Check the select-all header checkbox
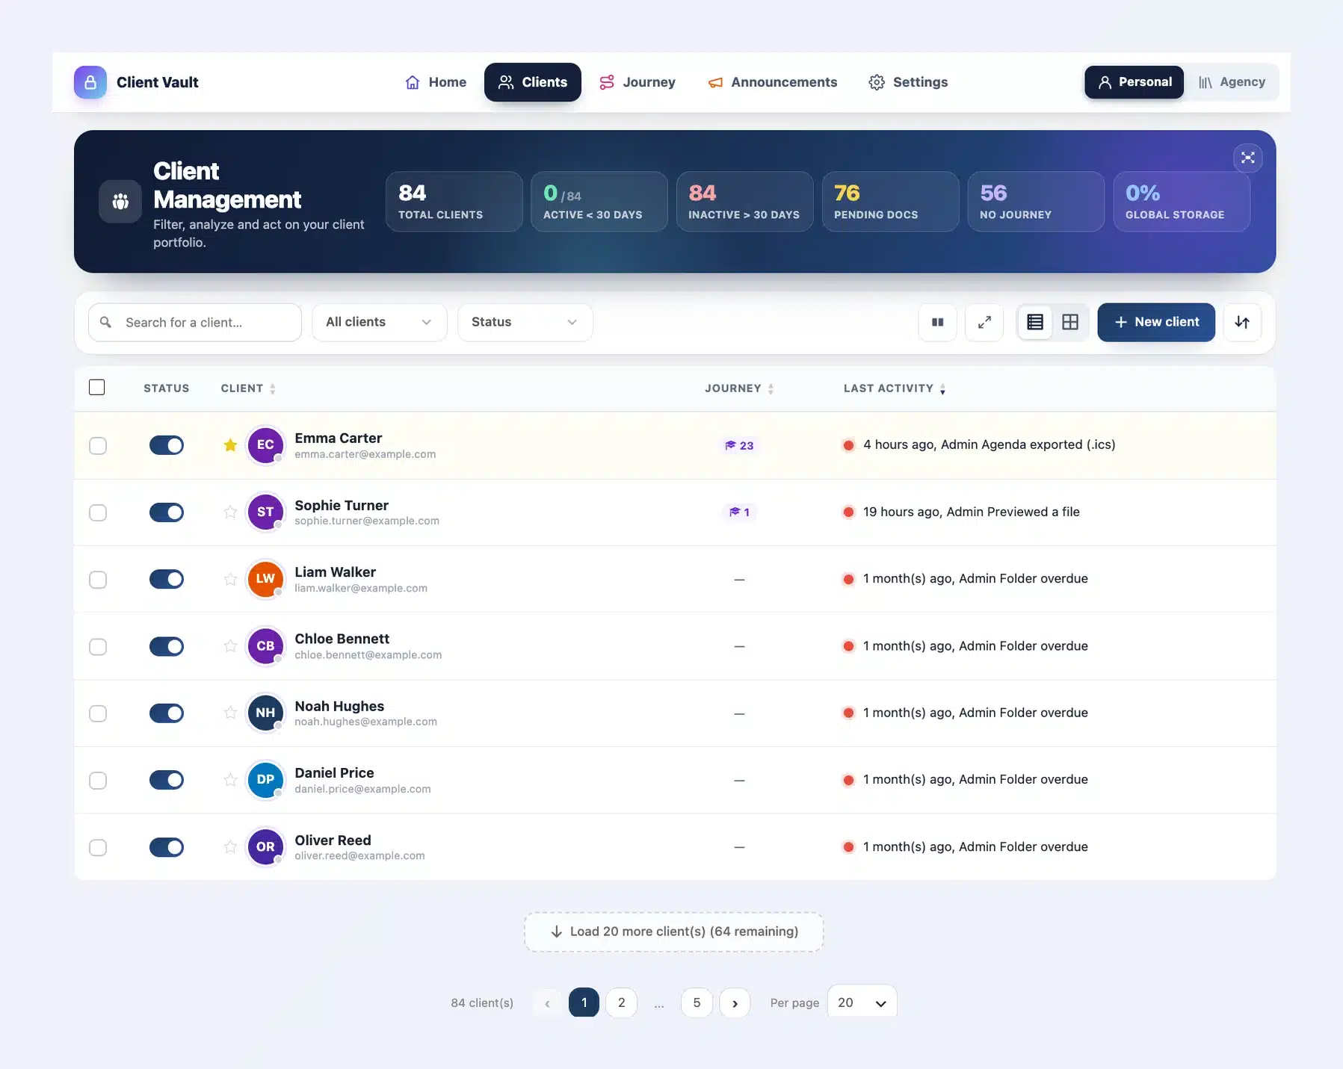 [x=97, y=387]
